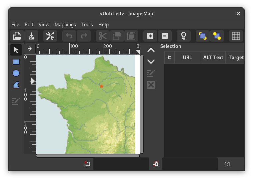Image resolution: width=253 pixels, height=180 pixels.
Task: Open Preferences with the wrench icon
Action: click(x=50, y=36)
